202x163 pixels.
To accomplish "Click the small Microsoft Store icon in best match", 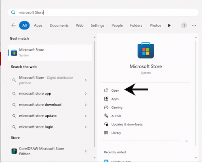I will click(14, 53).
